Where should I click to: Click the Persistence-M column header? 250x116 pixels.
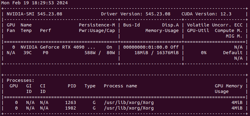[97, 25]
